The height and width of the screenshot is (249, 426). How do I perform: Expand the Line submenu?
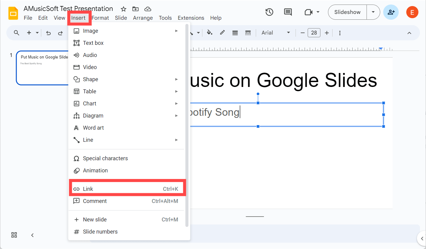[x=176, y=140]
